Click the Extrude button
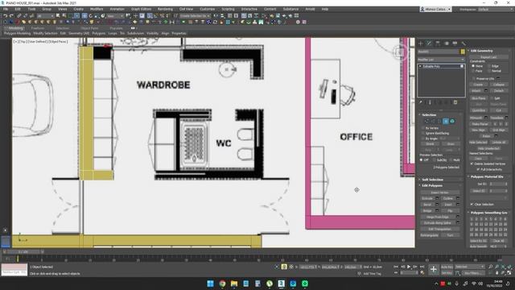The height and width of the screenshot is (290, 515). 427,198
